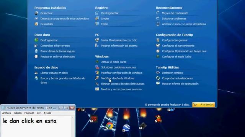245x137 pixels.
Task: Click the Mejora del rendimiento icon
Action: click(158, 13)
